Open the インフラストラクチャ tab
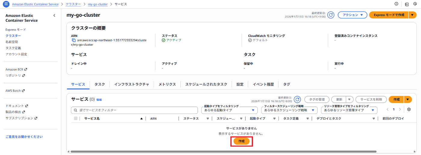Image resolution: width=421 pixels, height=155 pixels. point(131,84)
